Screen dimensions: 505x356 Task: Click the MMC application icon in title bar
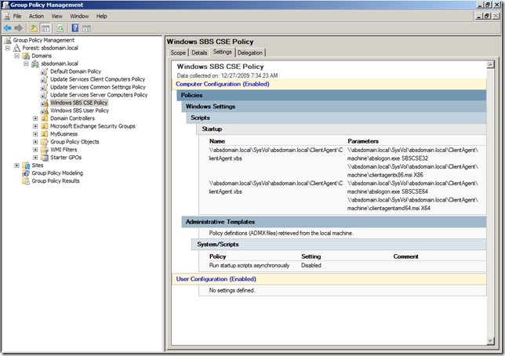tap(5, 5)
